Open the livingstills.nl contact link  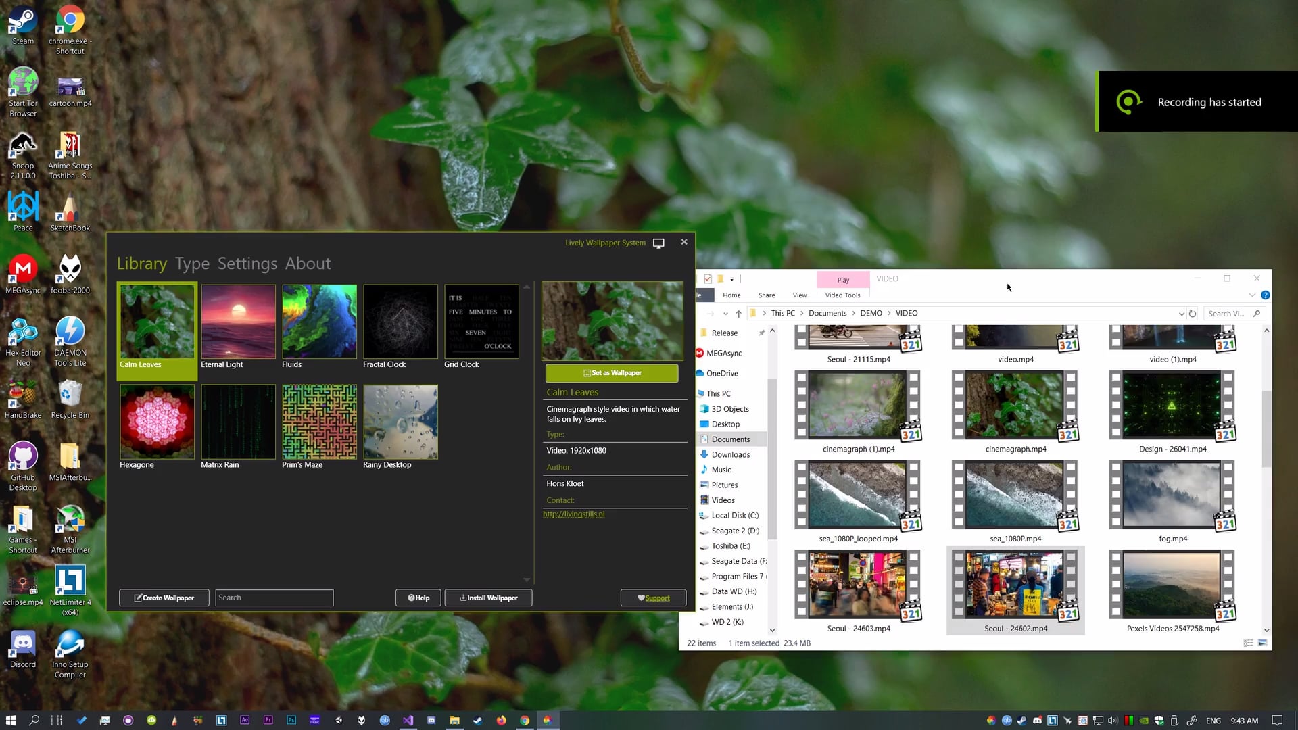(574, 514)
